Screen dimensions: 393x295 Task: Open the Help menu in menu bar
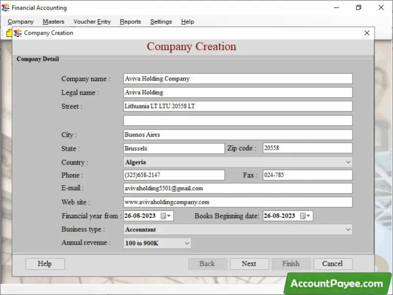pos(188,22)
